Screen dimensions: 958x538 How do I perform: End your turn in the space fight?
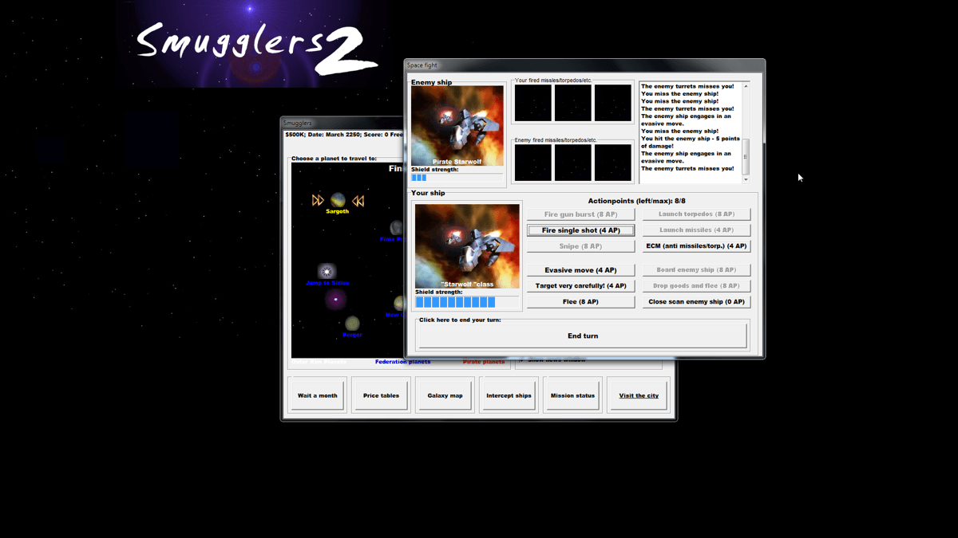(582, 336)
